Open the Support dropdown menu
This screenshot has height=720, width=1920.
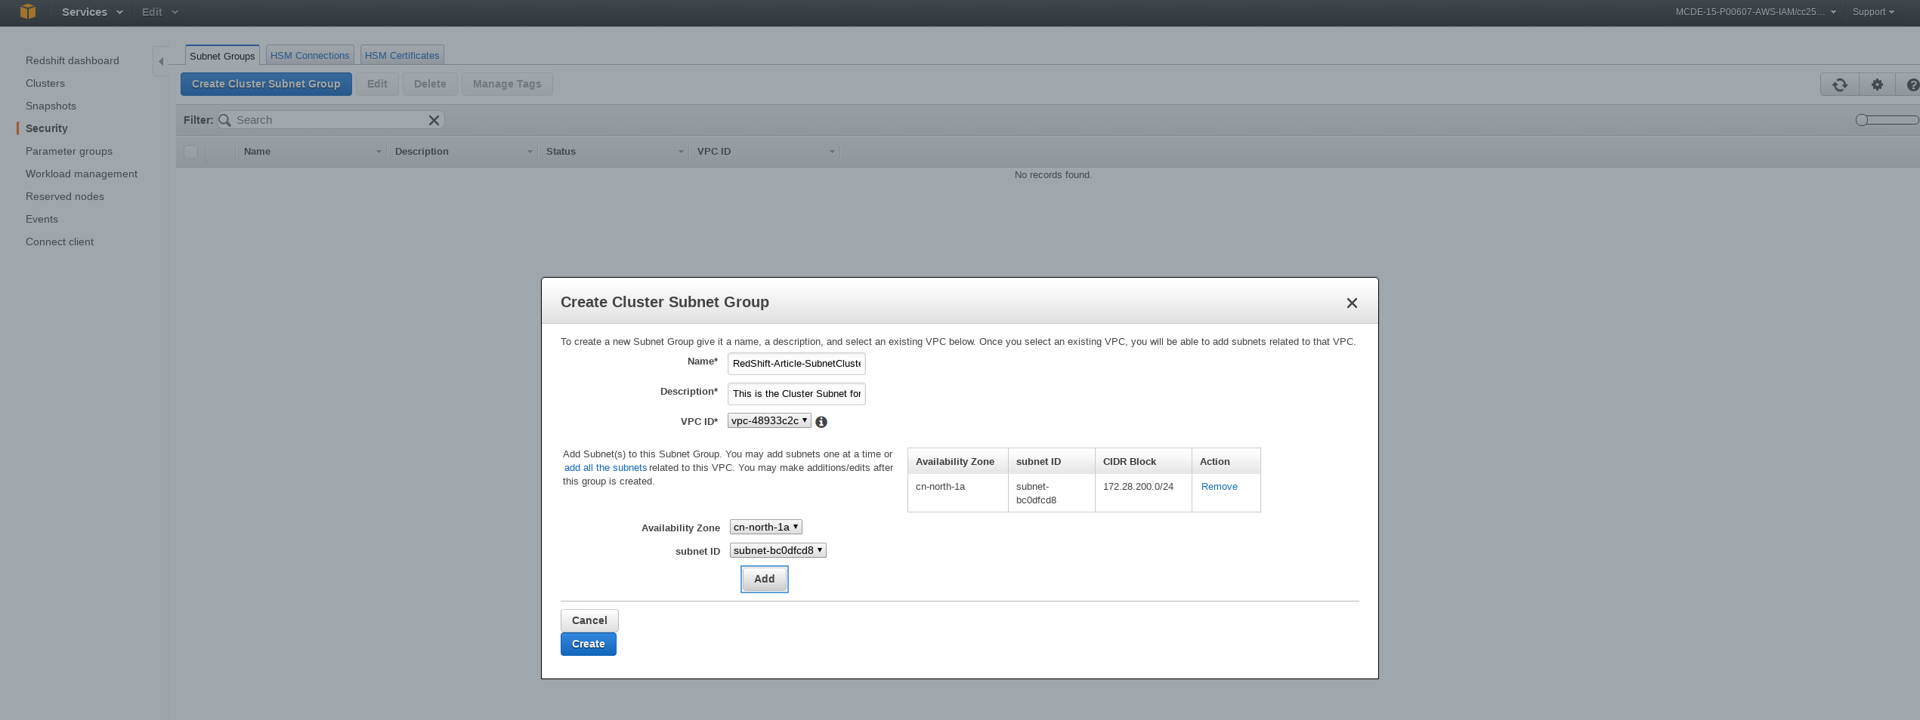(x=1873, y=12)
